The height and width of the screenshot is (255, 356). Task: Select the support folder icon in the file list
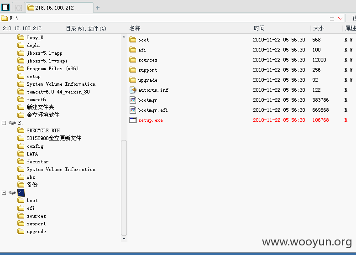click(x=133, y=70)
